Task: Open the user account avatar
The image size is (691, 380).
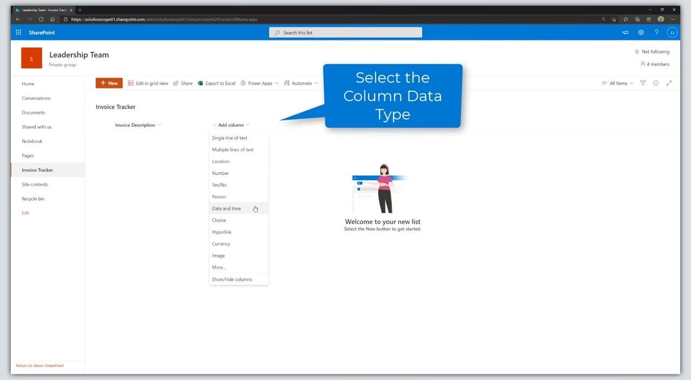Action: point(672,32)
